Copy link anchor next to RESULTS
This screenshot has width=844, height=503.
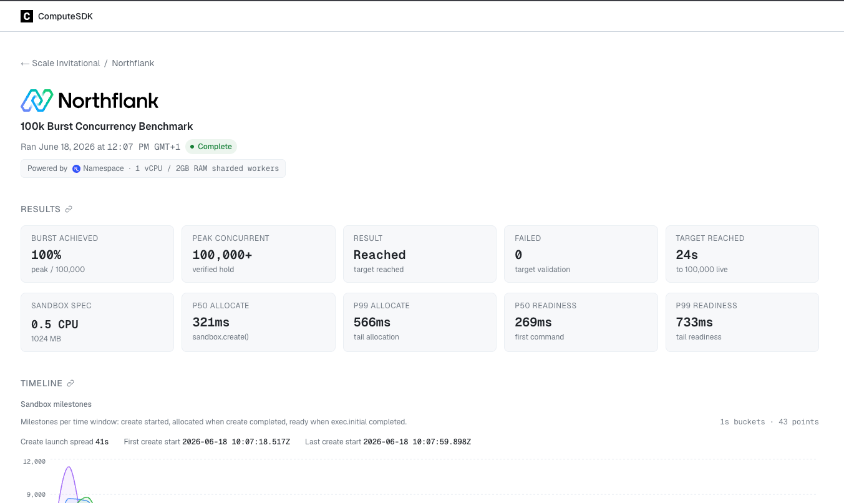click(69, 209)
